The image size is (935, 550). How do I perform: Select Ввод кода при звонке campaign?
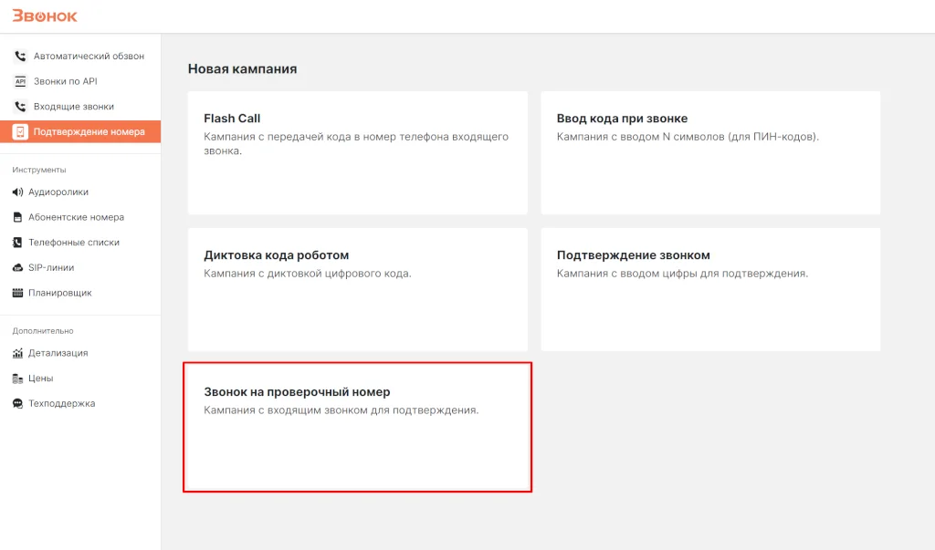[x=710, y=152]
